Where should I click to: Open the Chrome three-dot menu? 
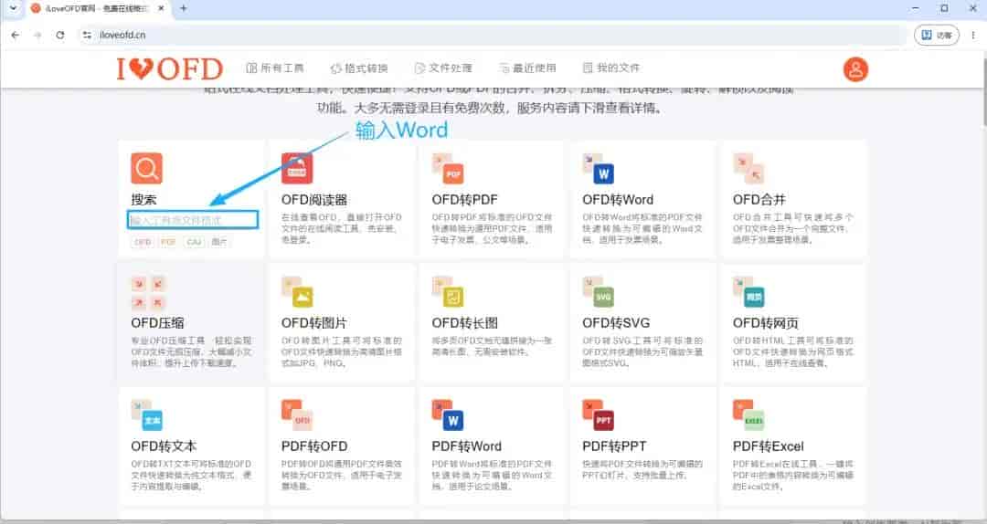(x=973, y=36)
